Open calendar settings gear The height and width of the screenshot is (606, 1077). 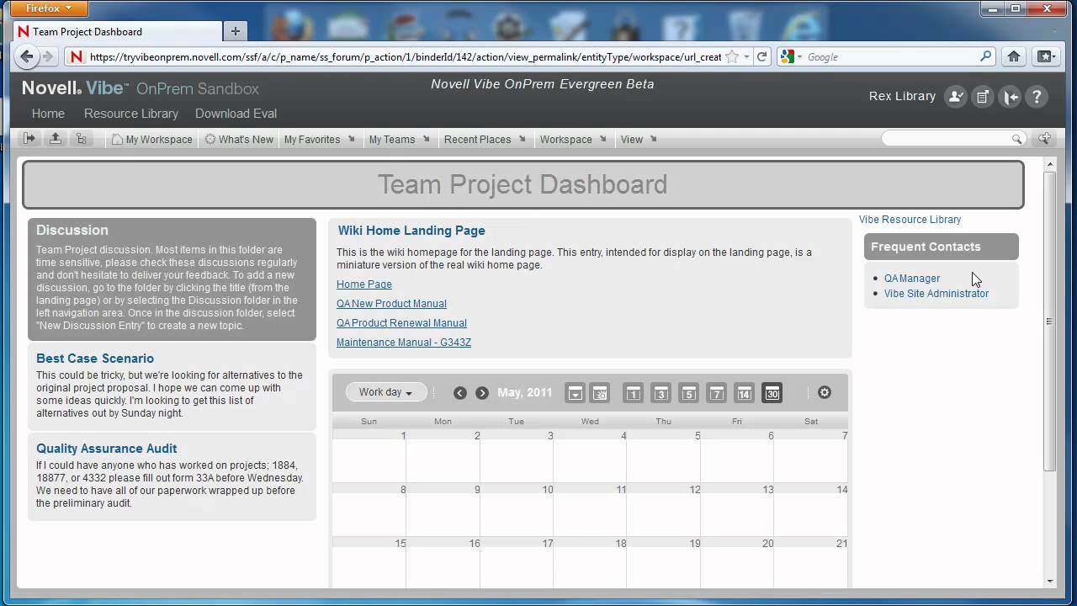click(825, 393)
